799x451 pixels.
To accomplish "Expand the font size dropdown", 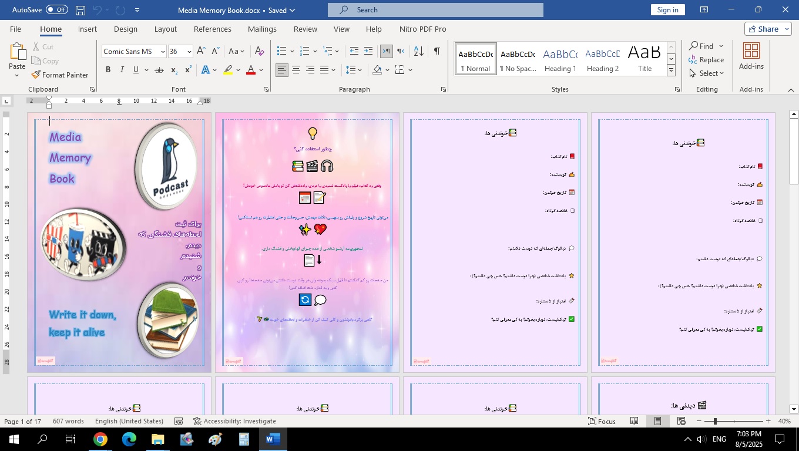I will tap(189, 52).
